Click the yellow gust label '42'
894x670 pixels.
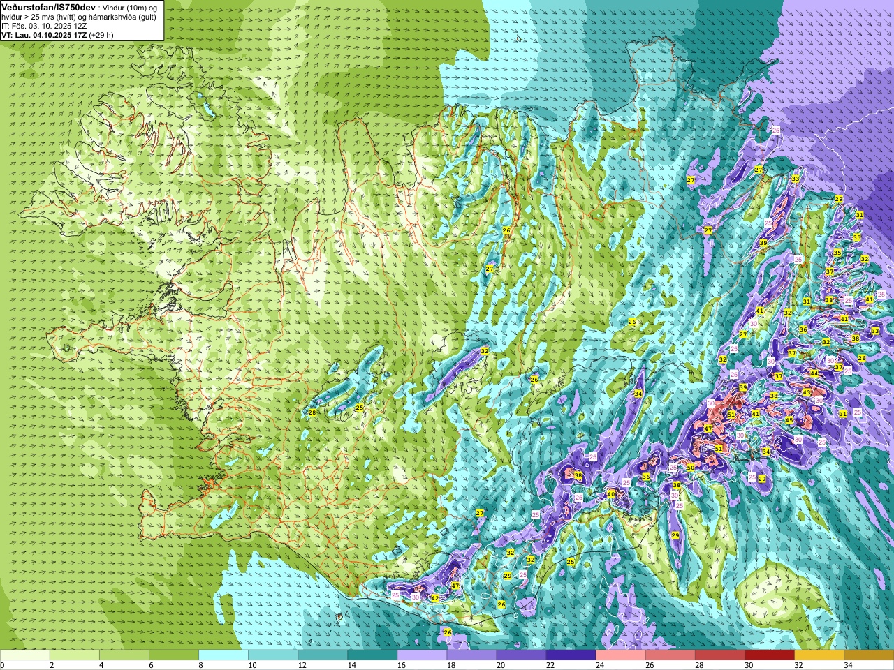434,598
